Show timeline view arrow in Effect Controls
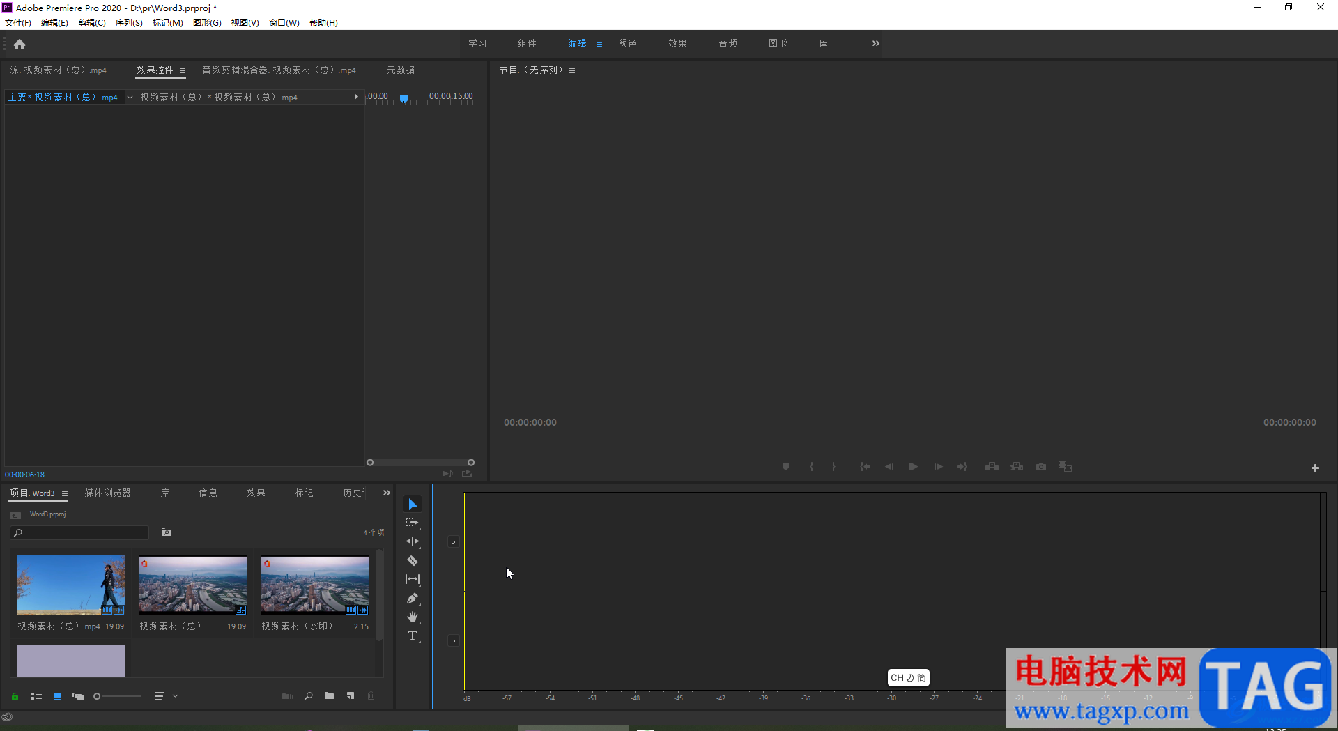 (356, 97)
